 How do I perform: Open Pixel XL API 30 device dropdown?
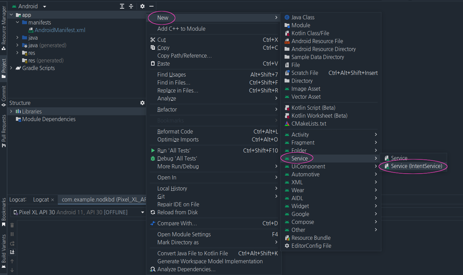[79, 212]
